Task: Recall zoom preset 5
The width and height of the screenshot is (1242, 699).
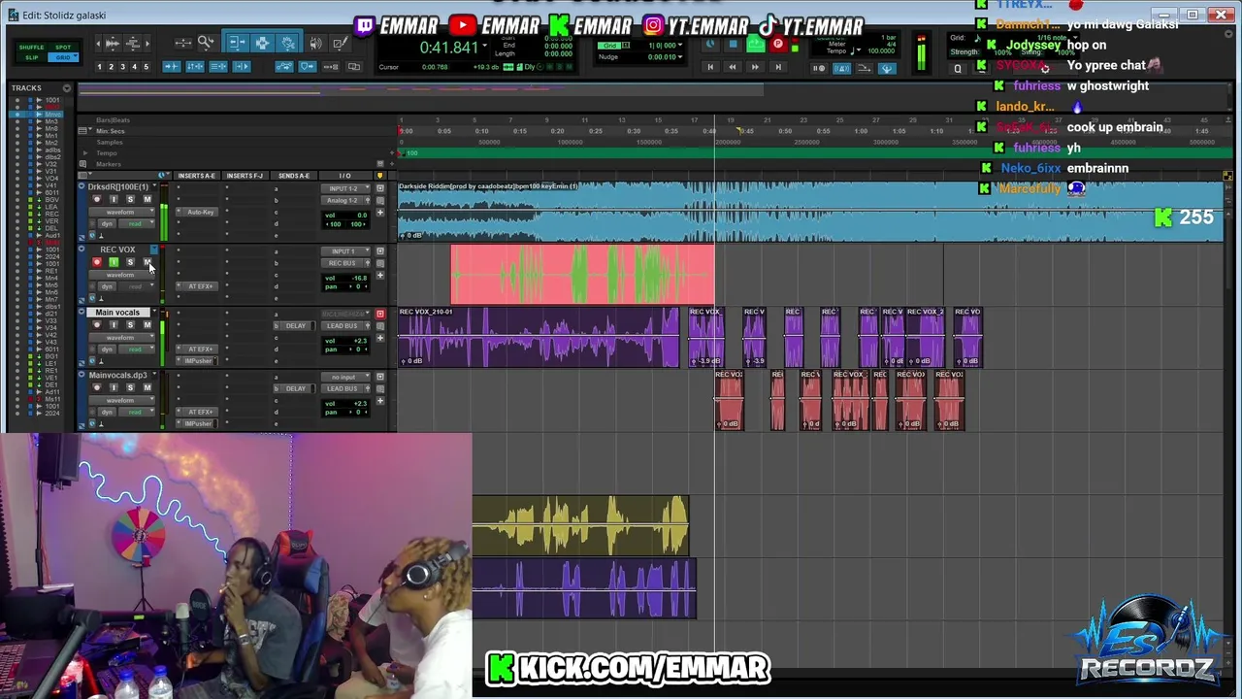Action: [x=147, y=67]
